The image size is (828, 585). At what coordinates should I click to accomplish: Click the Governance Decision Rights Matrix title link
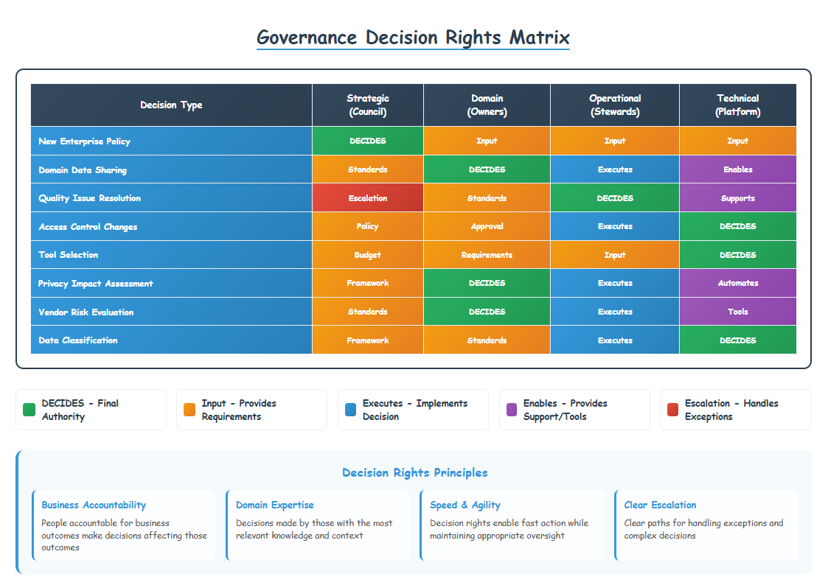414,37
